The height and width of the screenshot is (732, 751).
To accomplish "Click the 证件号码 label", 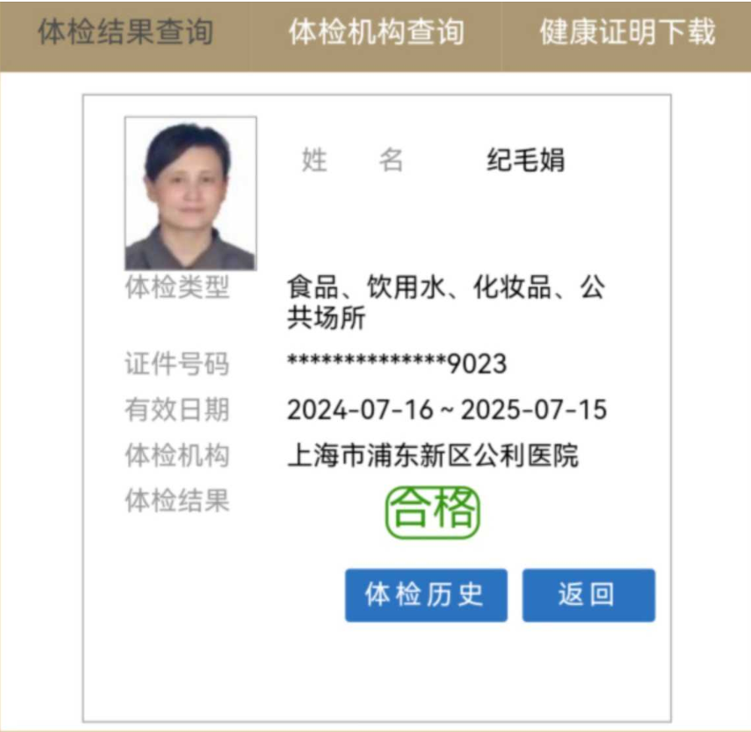I will tap(177, 363).
